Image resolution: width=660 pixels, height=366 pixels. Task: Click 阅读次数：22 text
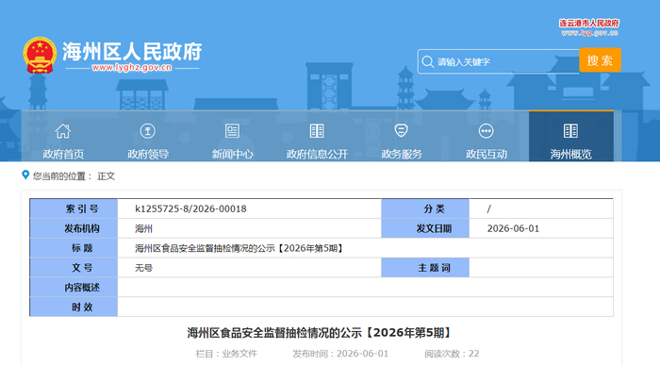pos(452,354)
